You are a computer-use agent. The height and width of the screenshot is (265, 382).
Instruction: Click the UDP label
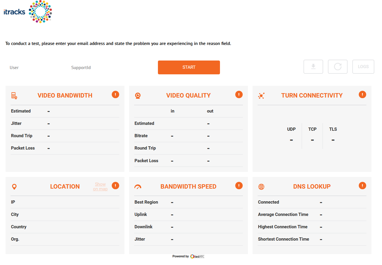point(291,129)
